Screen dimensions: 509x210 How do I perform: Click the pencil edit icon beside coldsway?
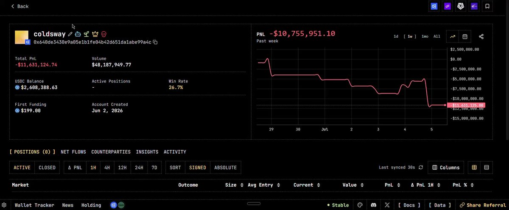[70, 34]
